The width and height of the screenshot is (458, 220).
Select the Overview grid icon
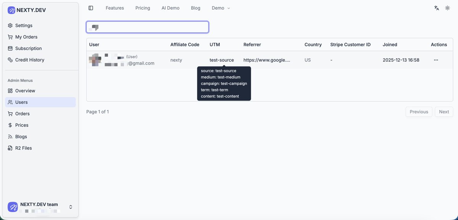[x=10, y=90]
